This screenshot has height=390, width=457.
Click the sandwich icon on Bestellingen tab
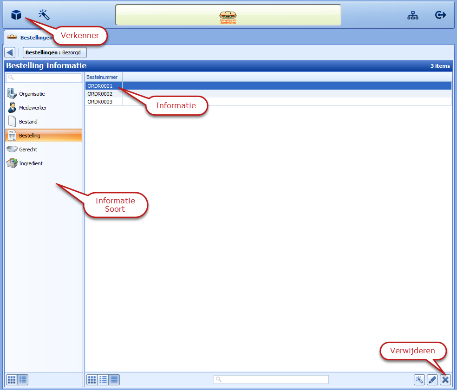(12, 37)
